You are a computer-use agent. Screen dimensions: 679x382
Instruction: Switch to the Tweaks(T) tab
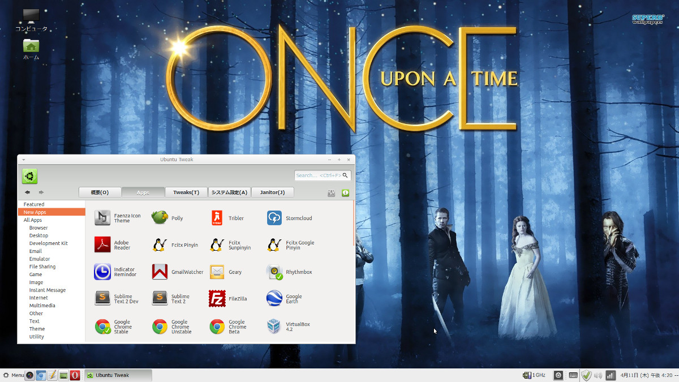[x=186, y=192]
